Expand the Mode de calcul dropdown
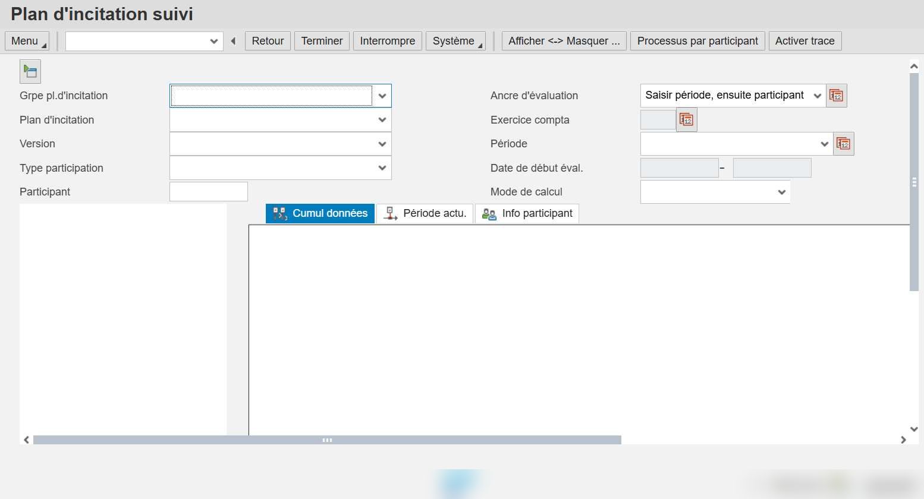This screenshot has width=924, height=499. [782, 192]
